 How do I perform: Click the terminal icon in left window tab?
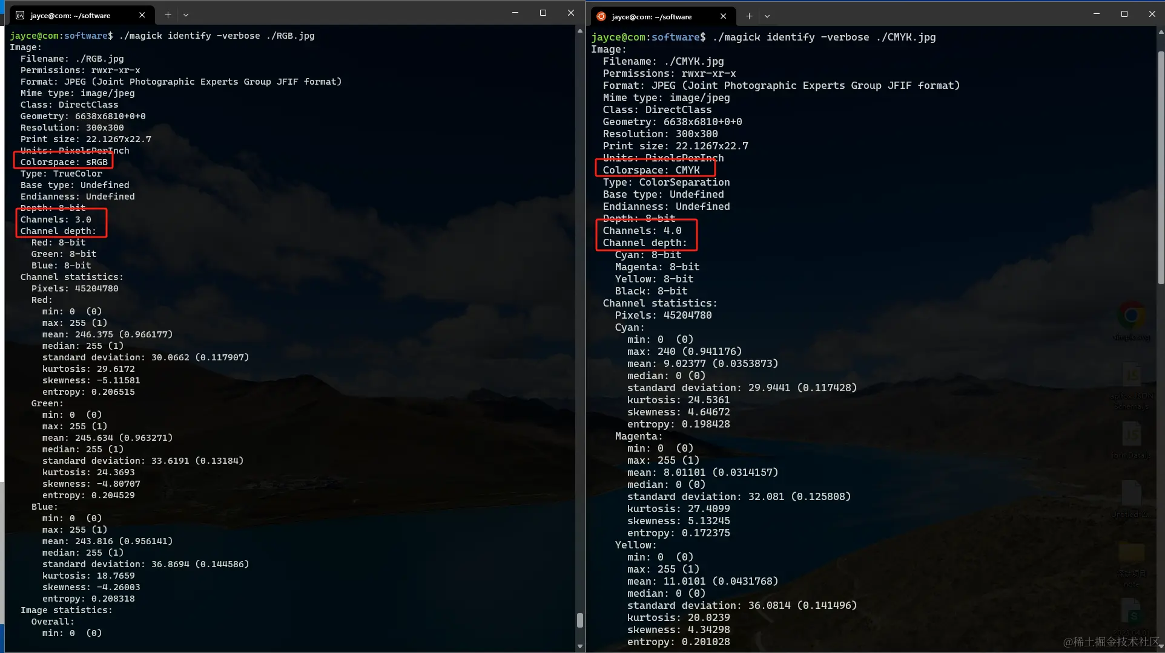tap(20, 15)
